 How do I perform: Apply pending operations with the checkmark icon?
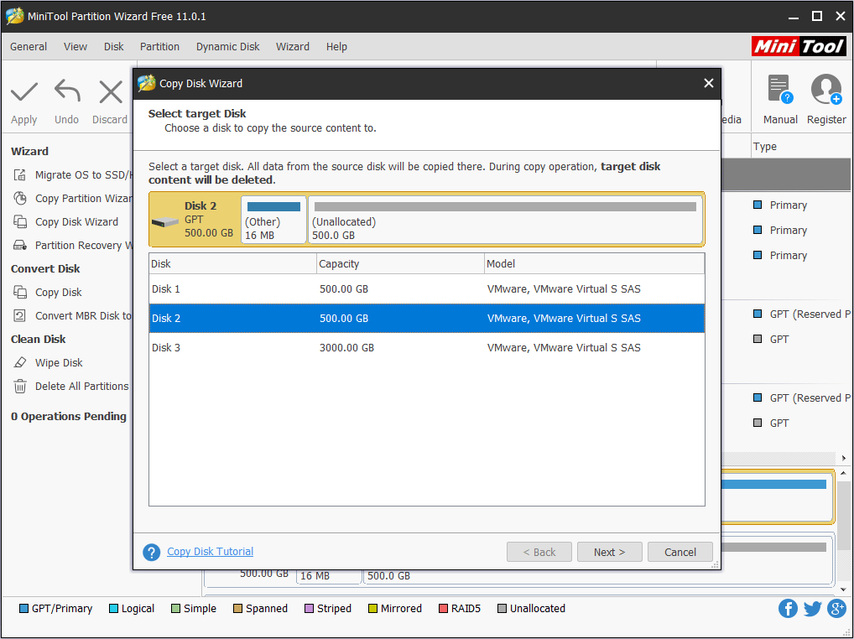23,91
